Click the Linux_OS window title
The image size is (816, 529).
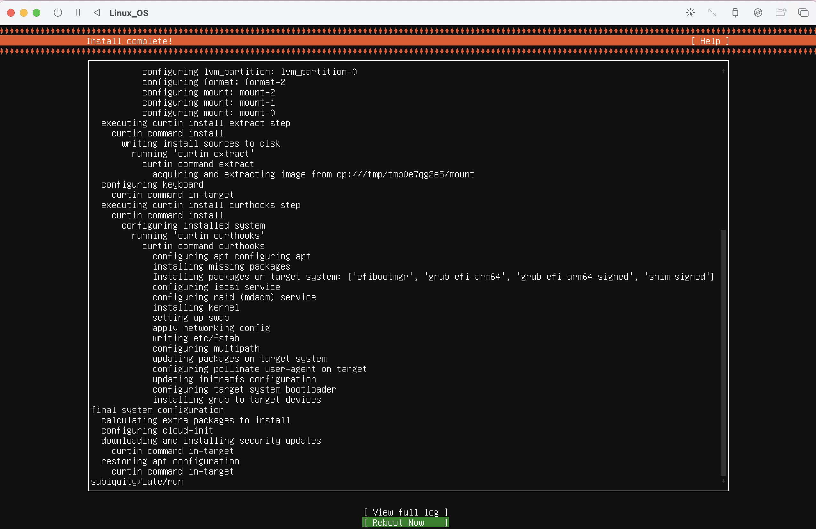click(129, 13)
